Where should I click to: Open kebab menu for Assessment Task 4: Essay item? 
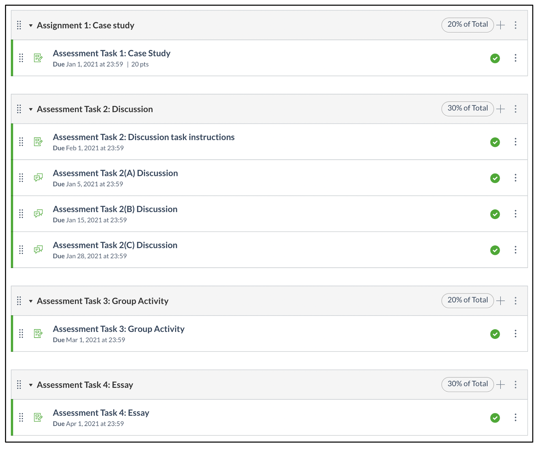515,418
